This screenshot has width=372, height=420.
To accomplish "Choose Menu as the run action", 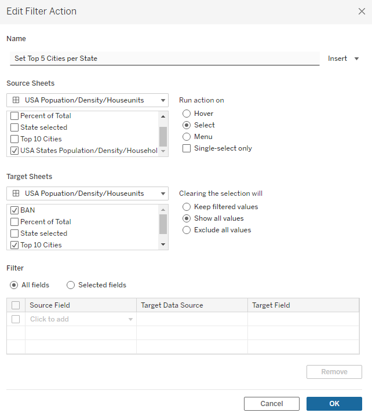I will pyautogui.click(x=187, y=137).
